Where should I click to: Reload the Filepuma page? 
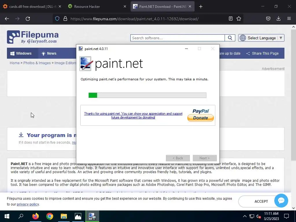pos(28,19)
